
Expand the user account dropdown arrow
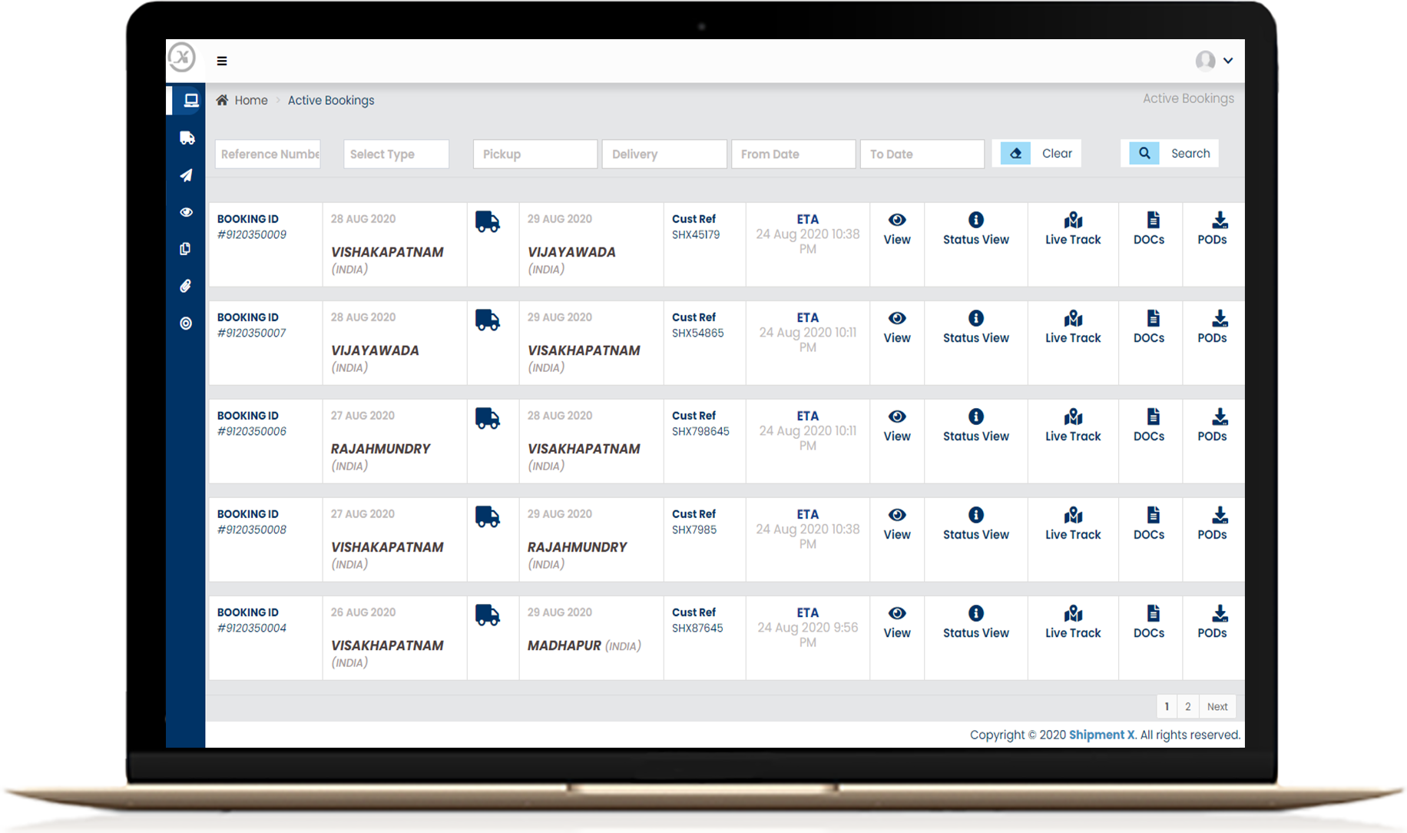1228,61
